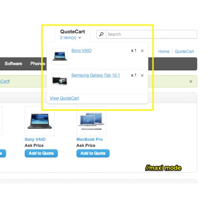
Task: Add MacBook Pro to quote
Action: pyautogui.click(x=93, y=153)
